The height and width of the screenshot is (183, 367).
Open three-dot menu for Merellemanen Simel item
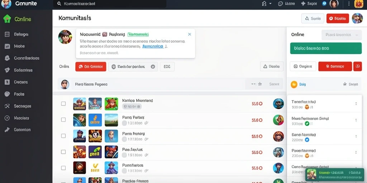(356, 120)
